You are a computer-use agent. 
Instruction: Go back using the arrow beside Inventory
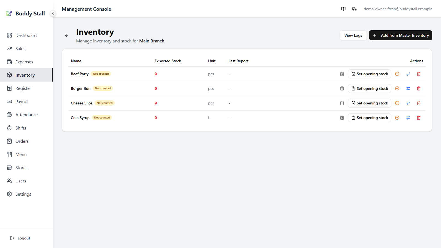[x=67, y=35]
